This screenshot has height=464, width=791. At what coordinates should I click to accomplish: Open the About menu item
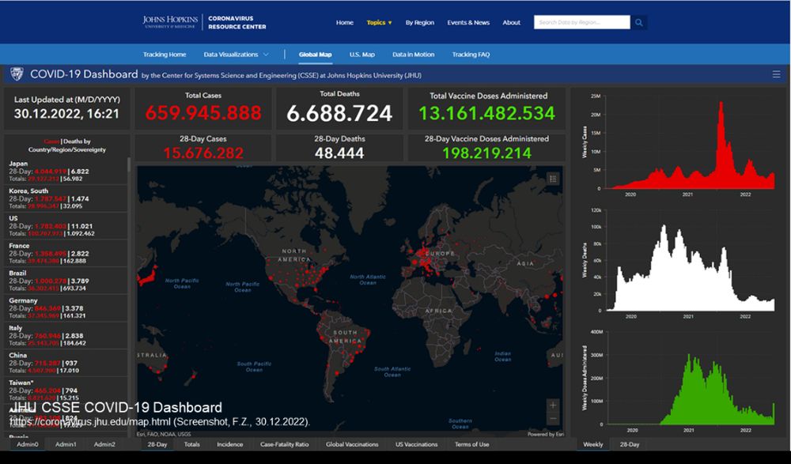(x=511, y=23)
